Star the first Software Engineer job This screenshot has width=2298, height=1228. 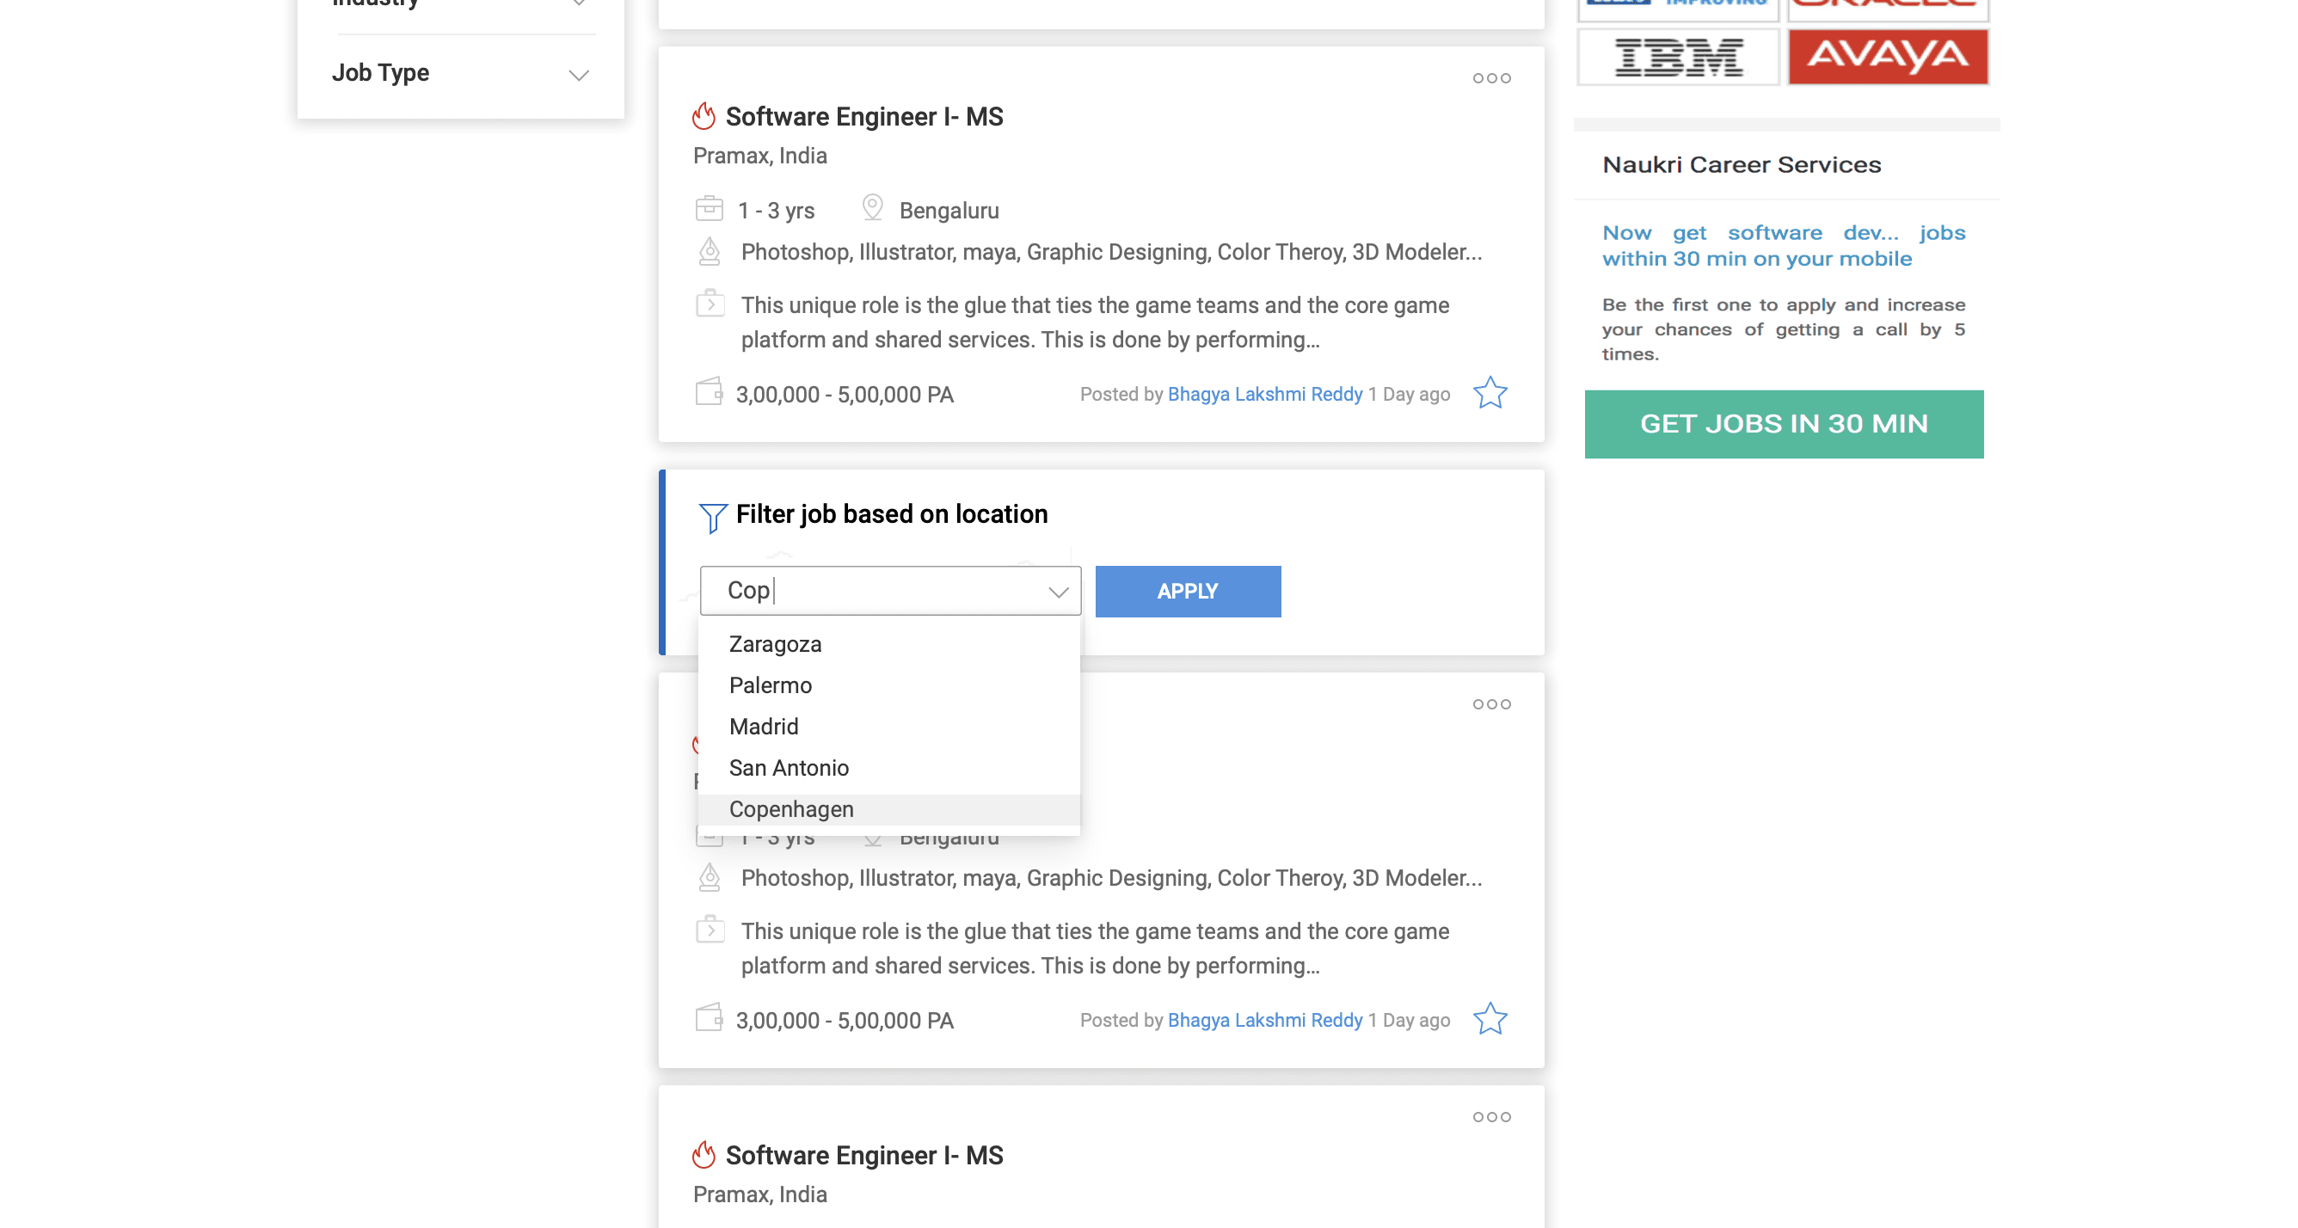[x=1489, y=393]
